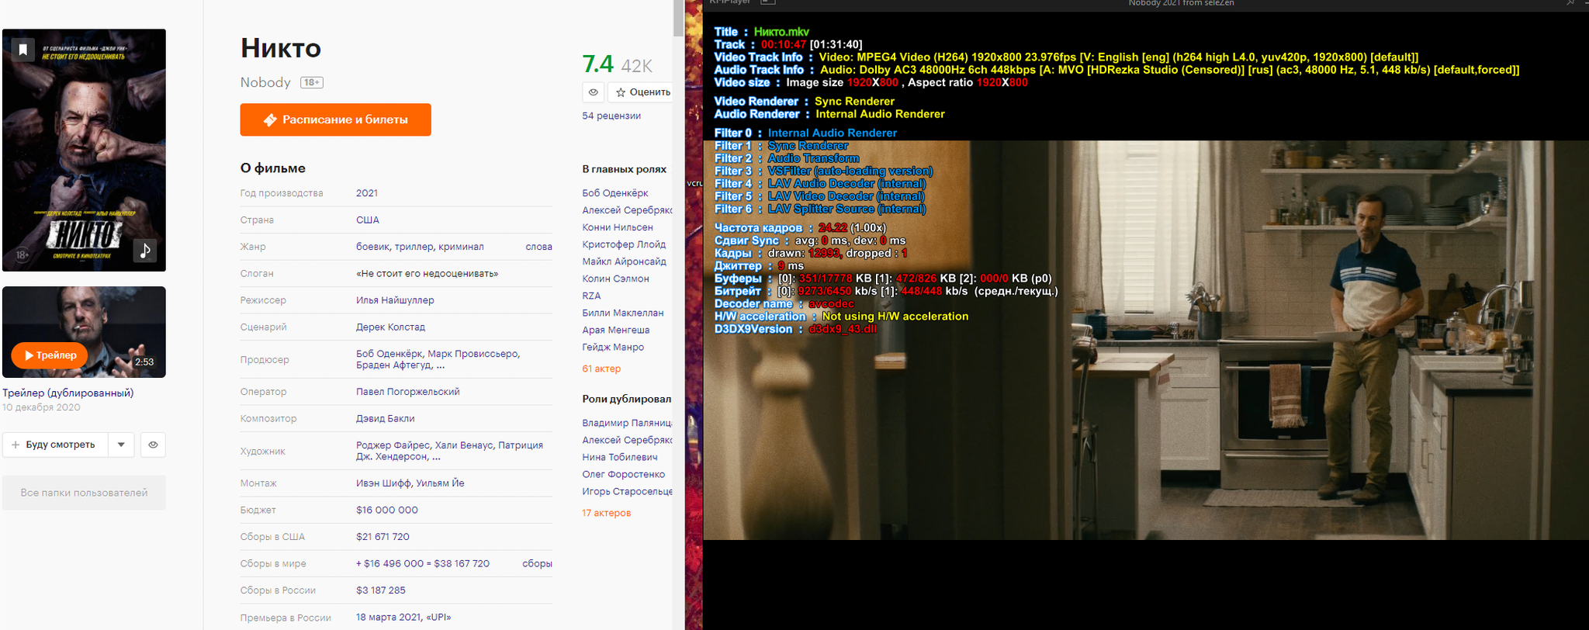This screenshot has height=630, width=1589.
Task: Open editor Иван Шифф link
Action: tap(383, 483)
